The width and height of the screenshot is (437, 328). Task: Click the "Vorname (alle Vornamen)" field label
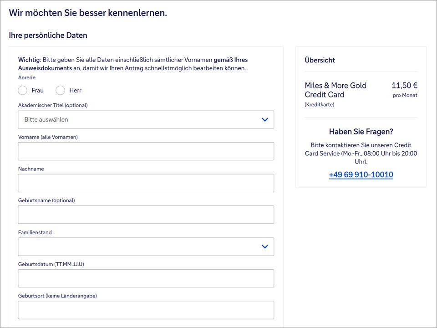[48, 137]
